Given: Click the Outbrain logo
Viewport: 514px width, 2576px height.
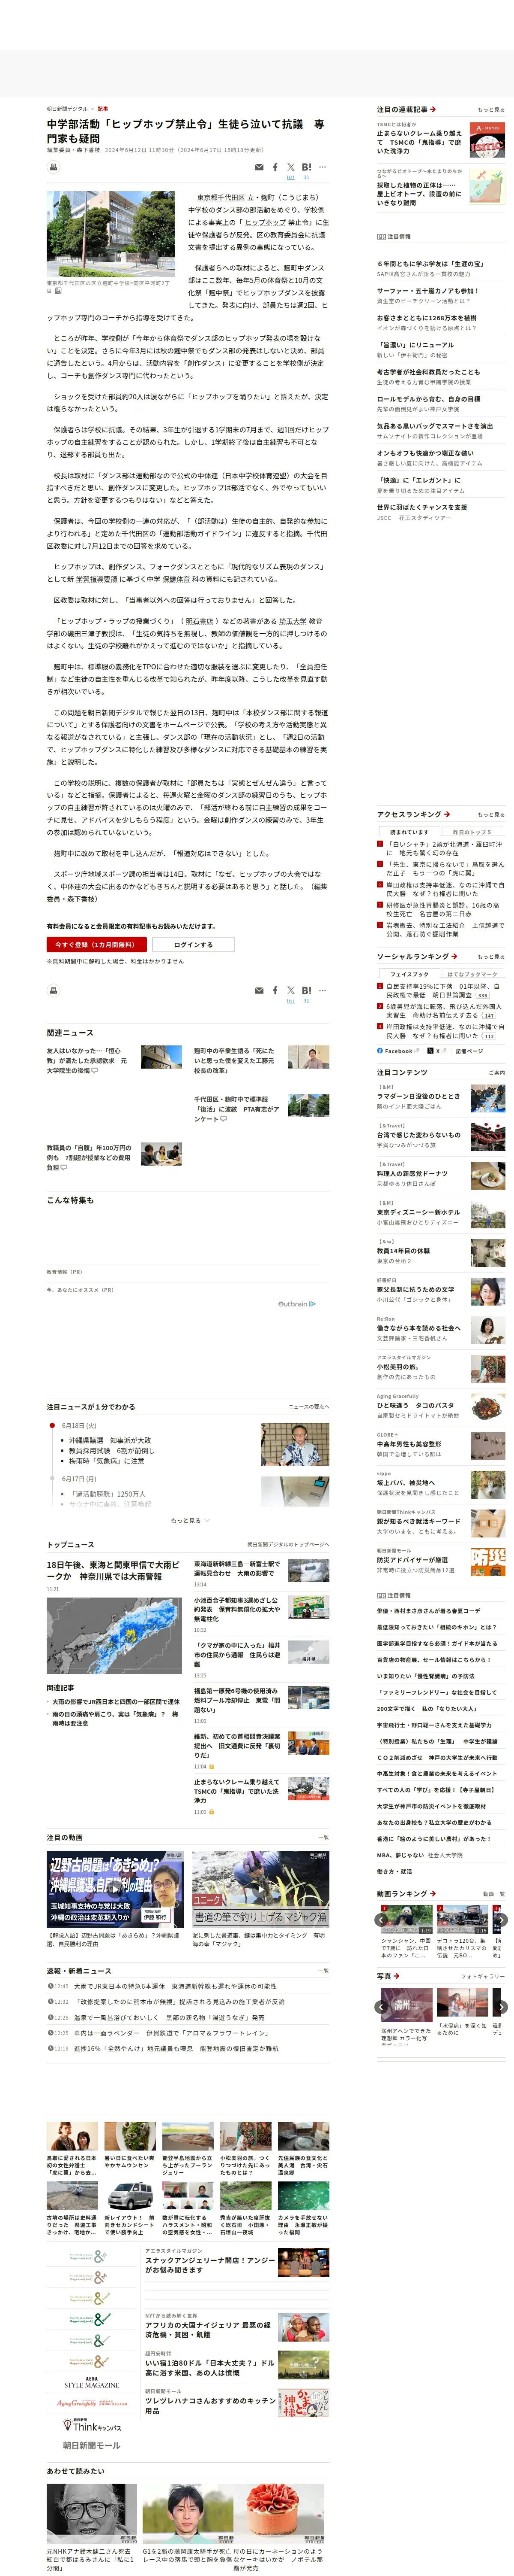Looking at the screenshot, I should [x=296, y=1304].
